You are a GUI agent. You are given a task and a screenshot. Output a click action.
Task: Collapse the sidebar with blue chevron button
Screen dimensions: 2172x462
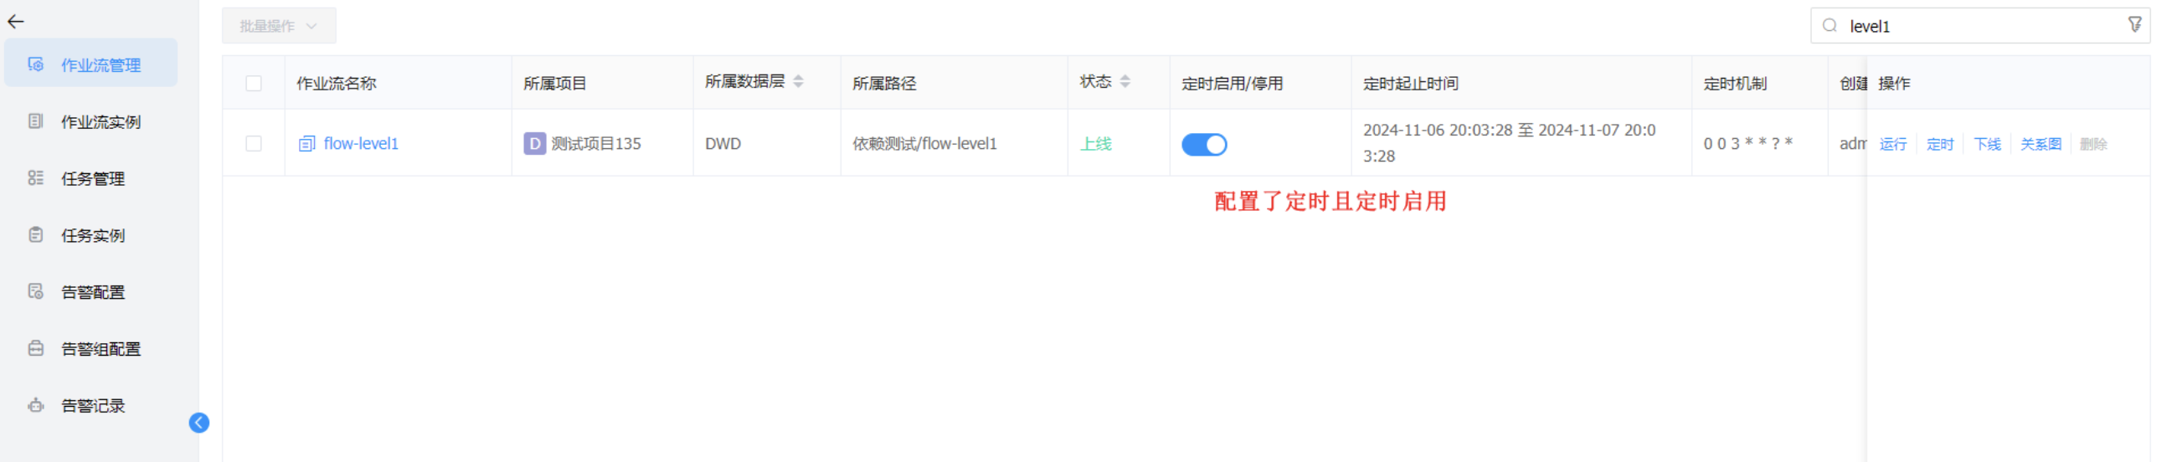[x=199, y=423]
